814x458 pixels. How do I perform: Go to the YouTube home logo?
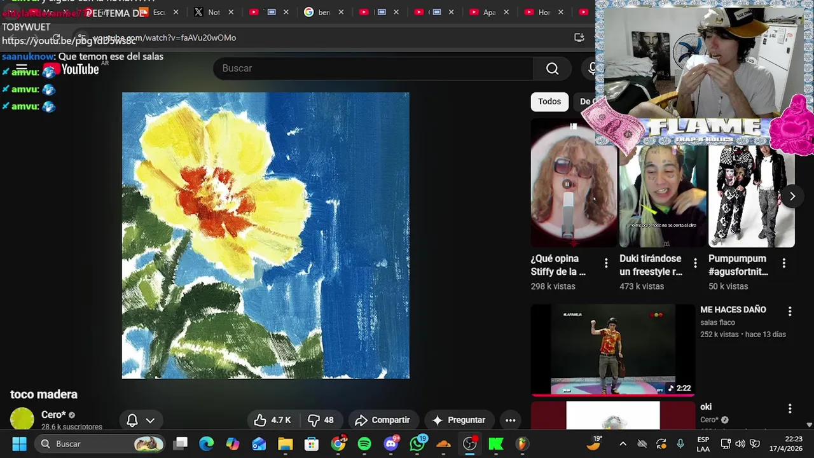point(71,69)
